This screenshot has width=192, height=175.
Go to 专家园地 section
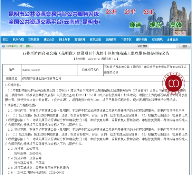(157, 40)
